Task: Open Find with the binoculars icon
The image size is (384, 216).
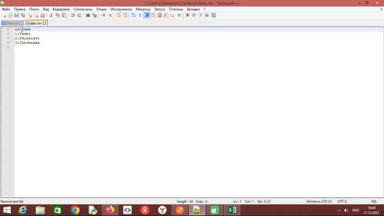Action: 88,16
